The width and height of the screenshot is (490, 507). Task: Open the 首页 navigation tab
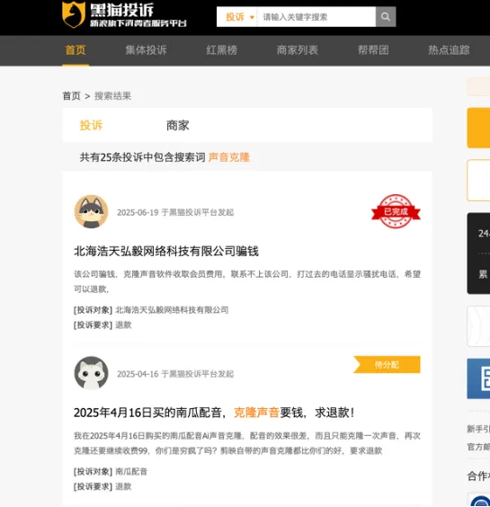coord(76,50)
